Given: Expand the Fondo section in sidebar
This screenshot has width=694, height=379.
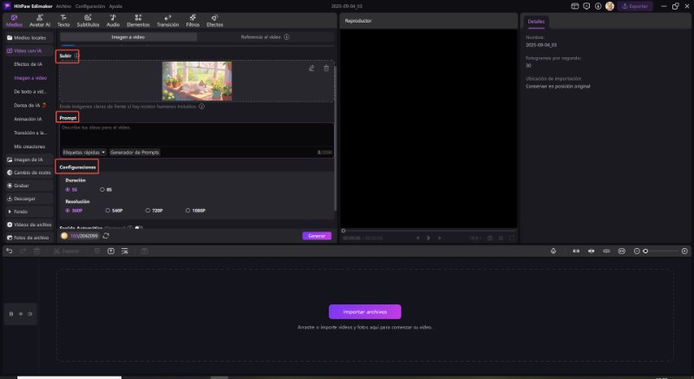Looking at the screenshot, I should click(x=21, y=211).
